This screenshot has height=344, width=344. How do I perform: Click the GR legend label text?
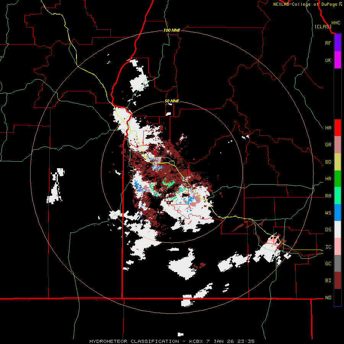(x=328, y=145)
